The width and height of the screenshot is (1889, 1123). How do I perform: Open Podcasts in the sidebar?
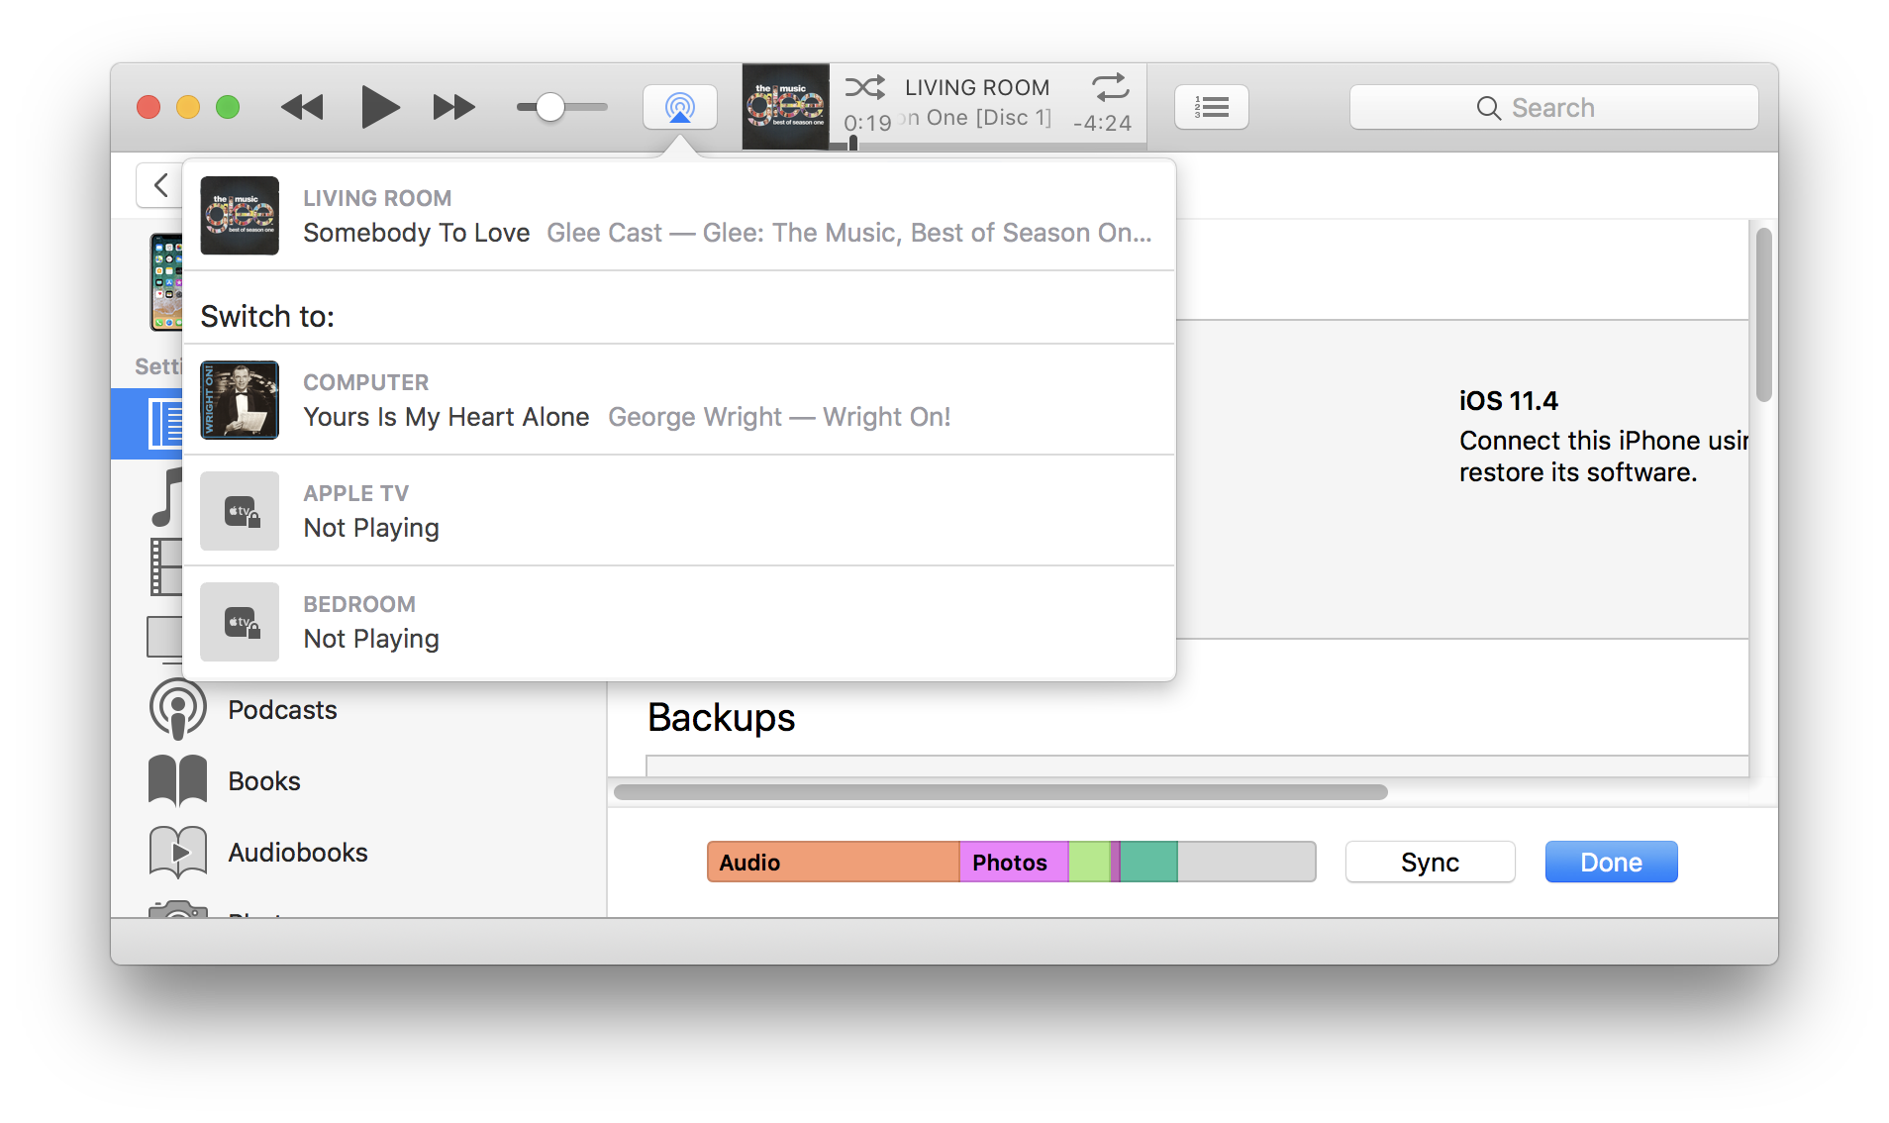pyautogui.click(x=282, y=710)
